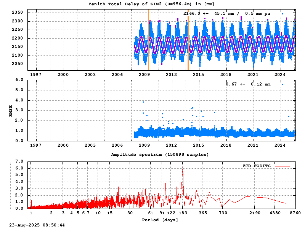Click the 2000 x-axis label under the RMSE plot
The image size is (305, 228).
[63, 145]
